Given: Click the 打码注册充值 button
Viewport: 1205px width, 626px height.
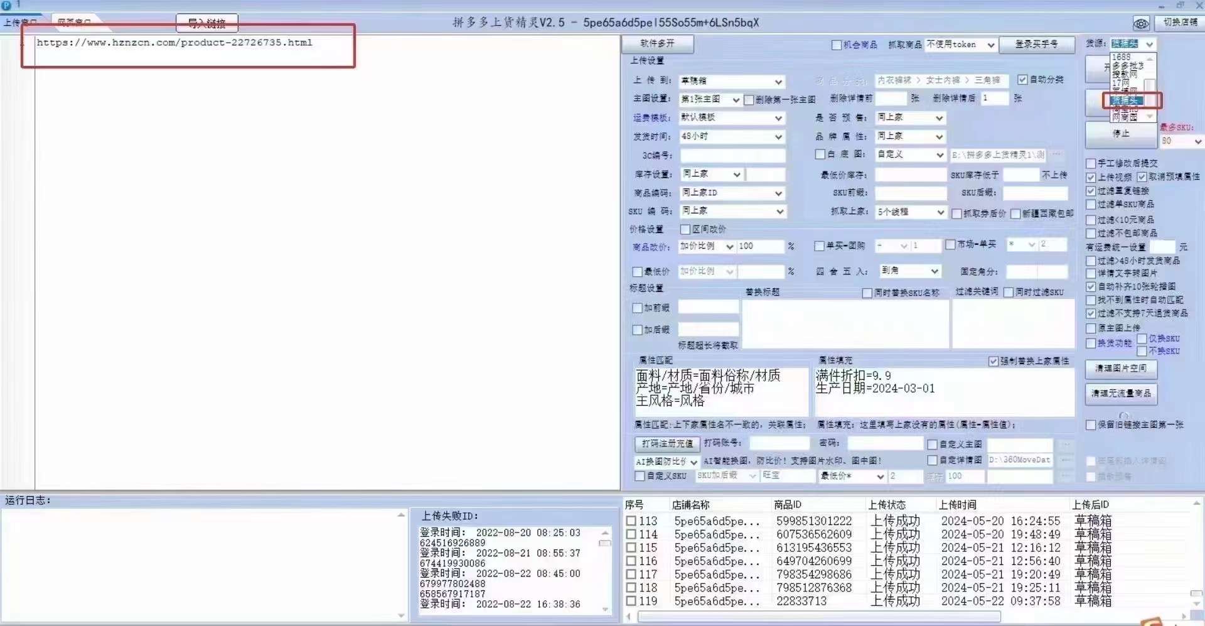Looking at the screenshot, I should [667, 444].
